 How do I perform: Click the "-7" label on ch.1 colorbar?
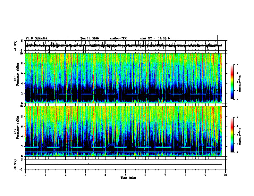[237, 99]
